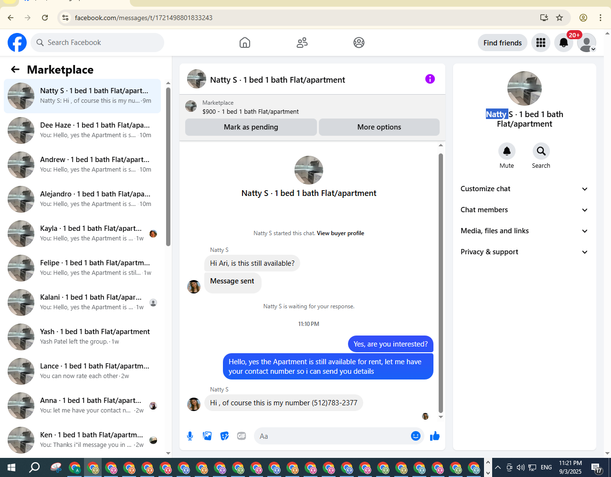
Task: Open Windows notification center icon
Action: click(x=597, y=467)
